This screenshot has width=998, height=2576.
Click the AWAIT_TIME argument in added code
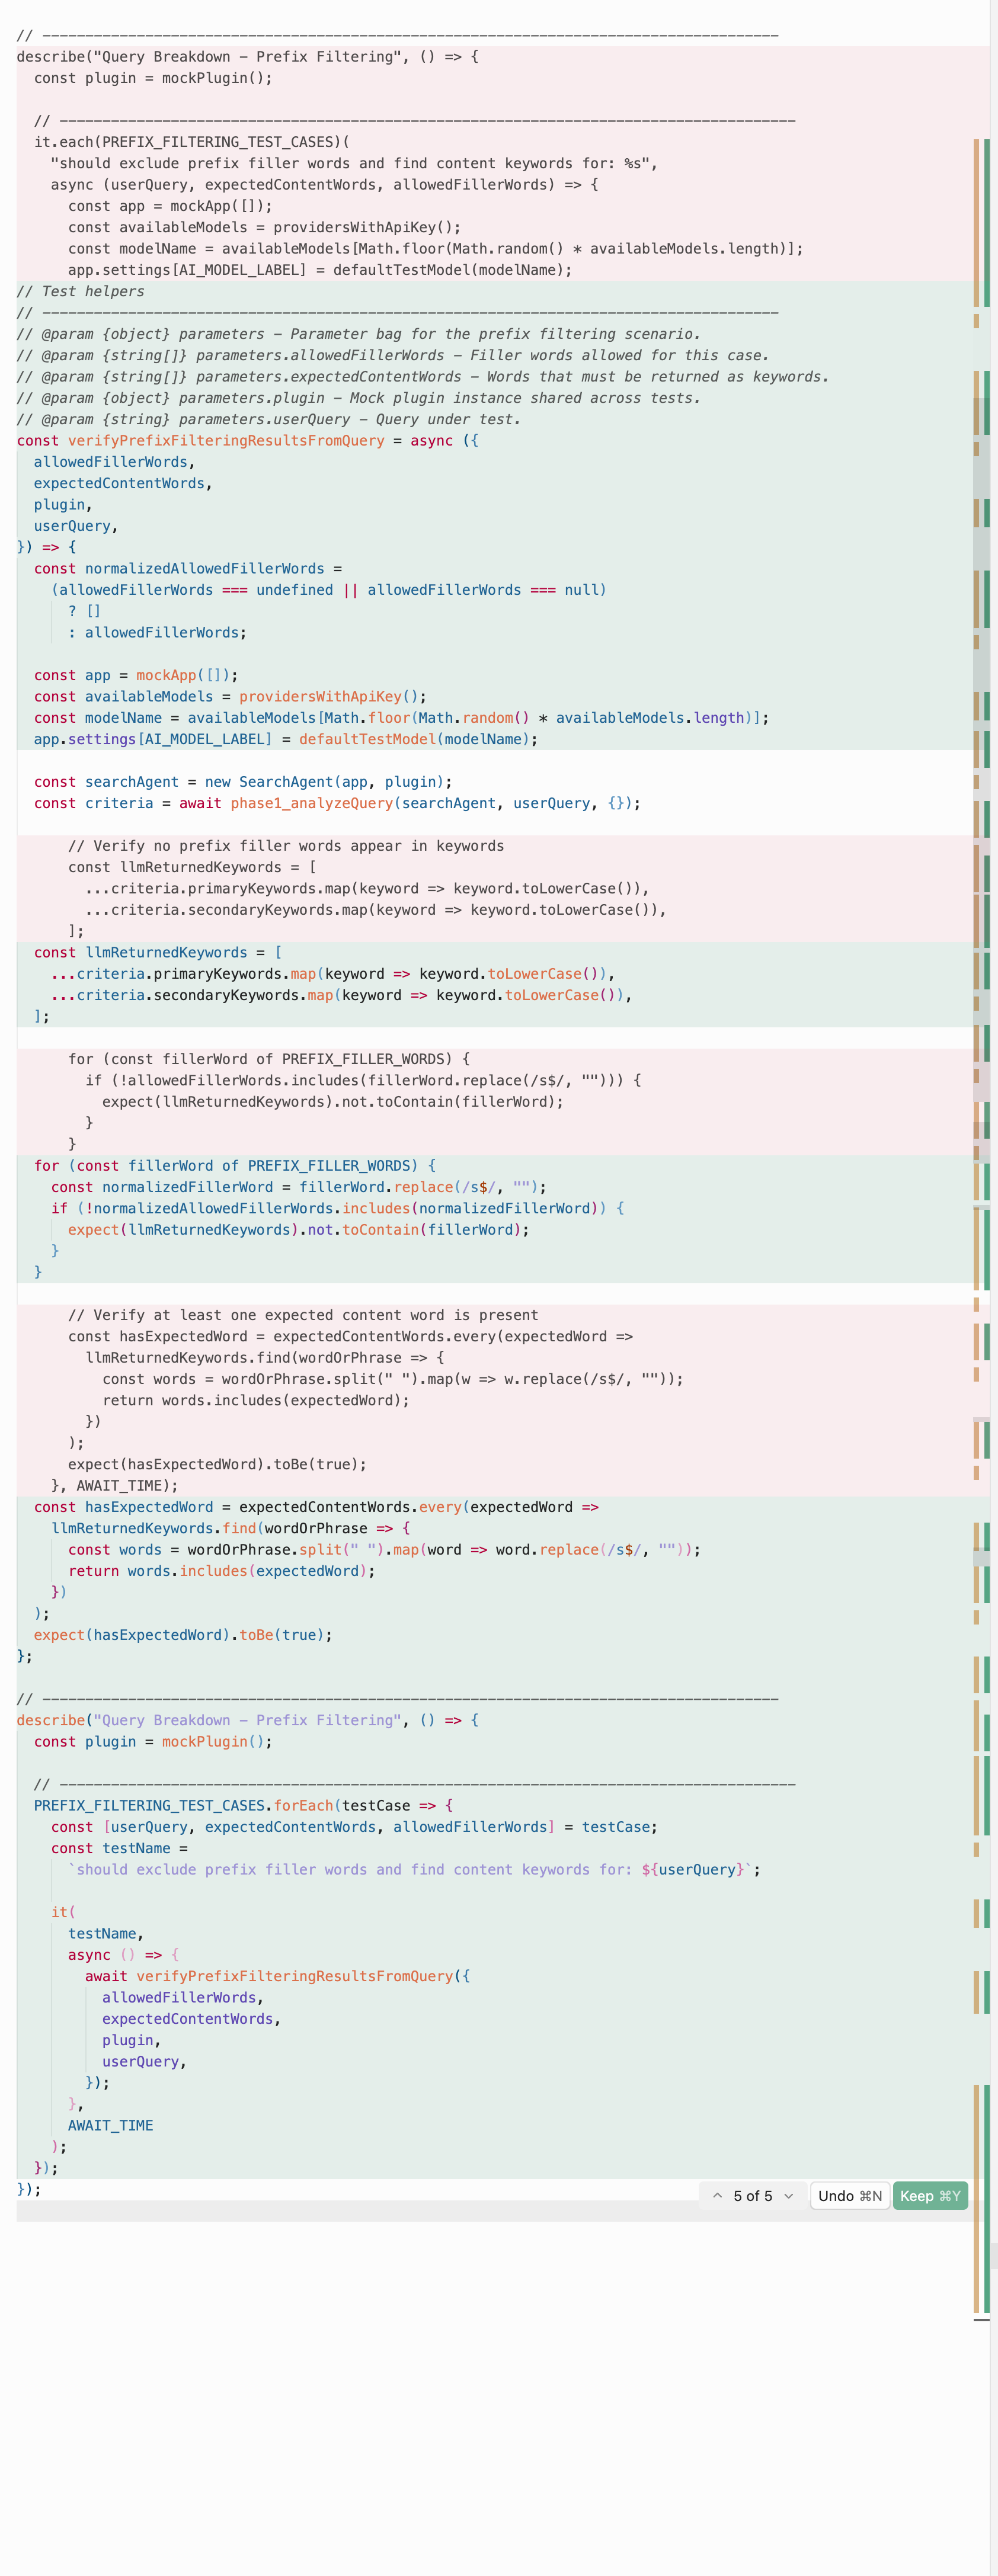pyautogui.click(x=110, y=2125)
